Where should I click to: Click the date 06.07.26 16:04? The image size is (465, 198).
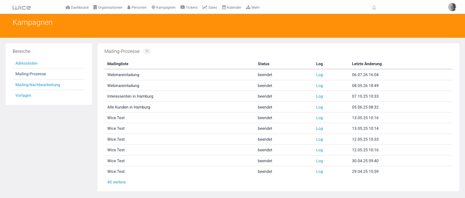[365, 75]
